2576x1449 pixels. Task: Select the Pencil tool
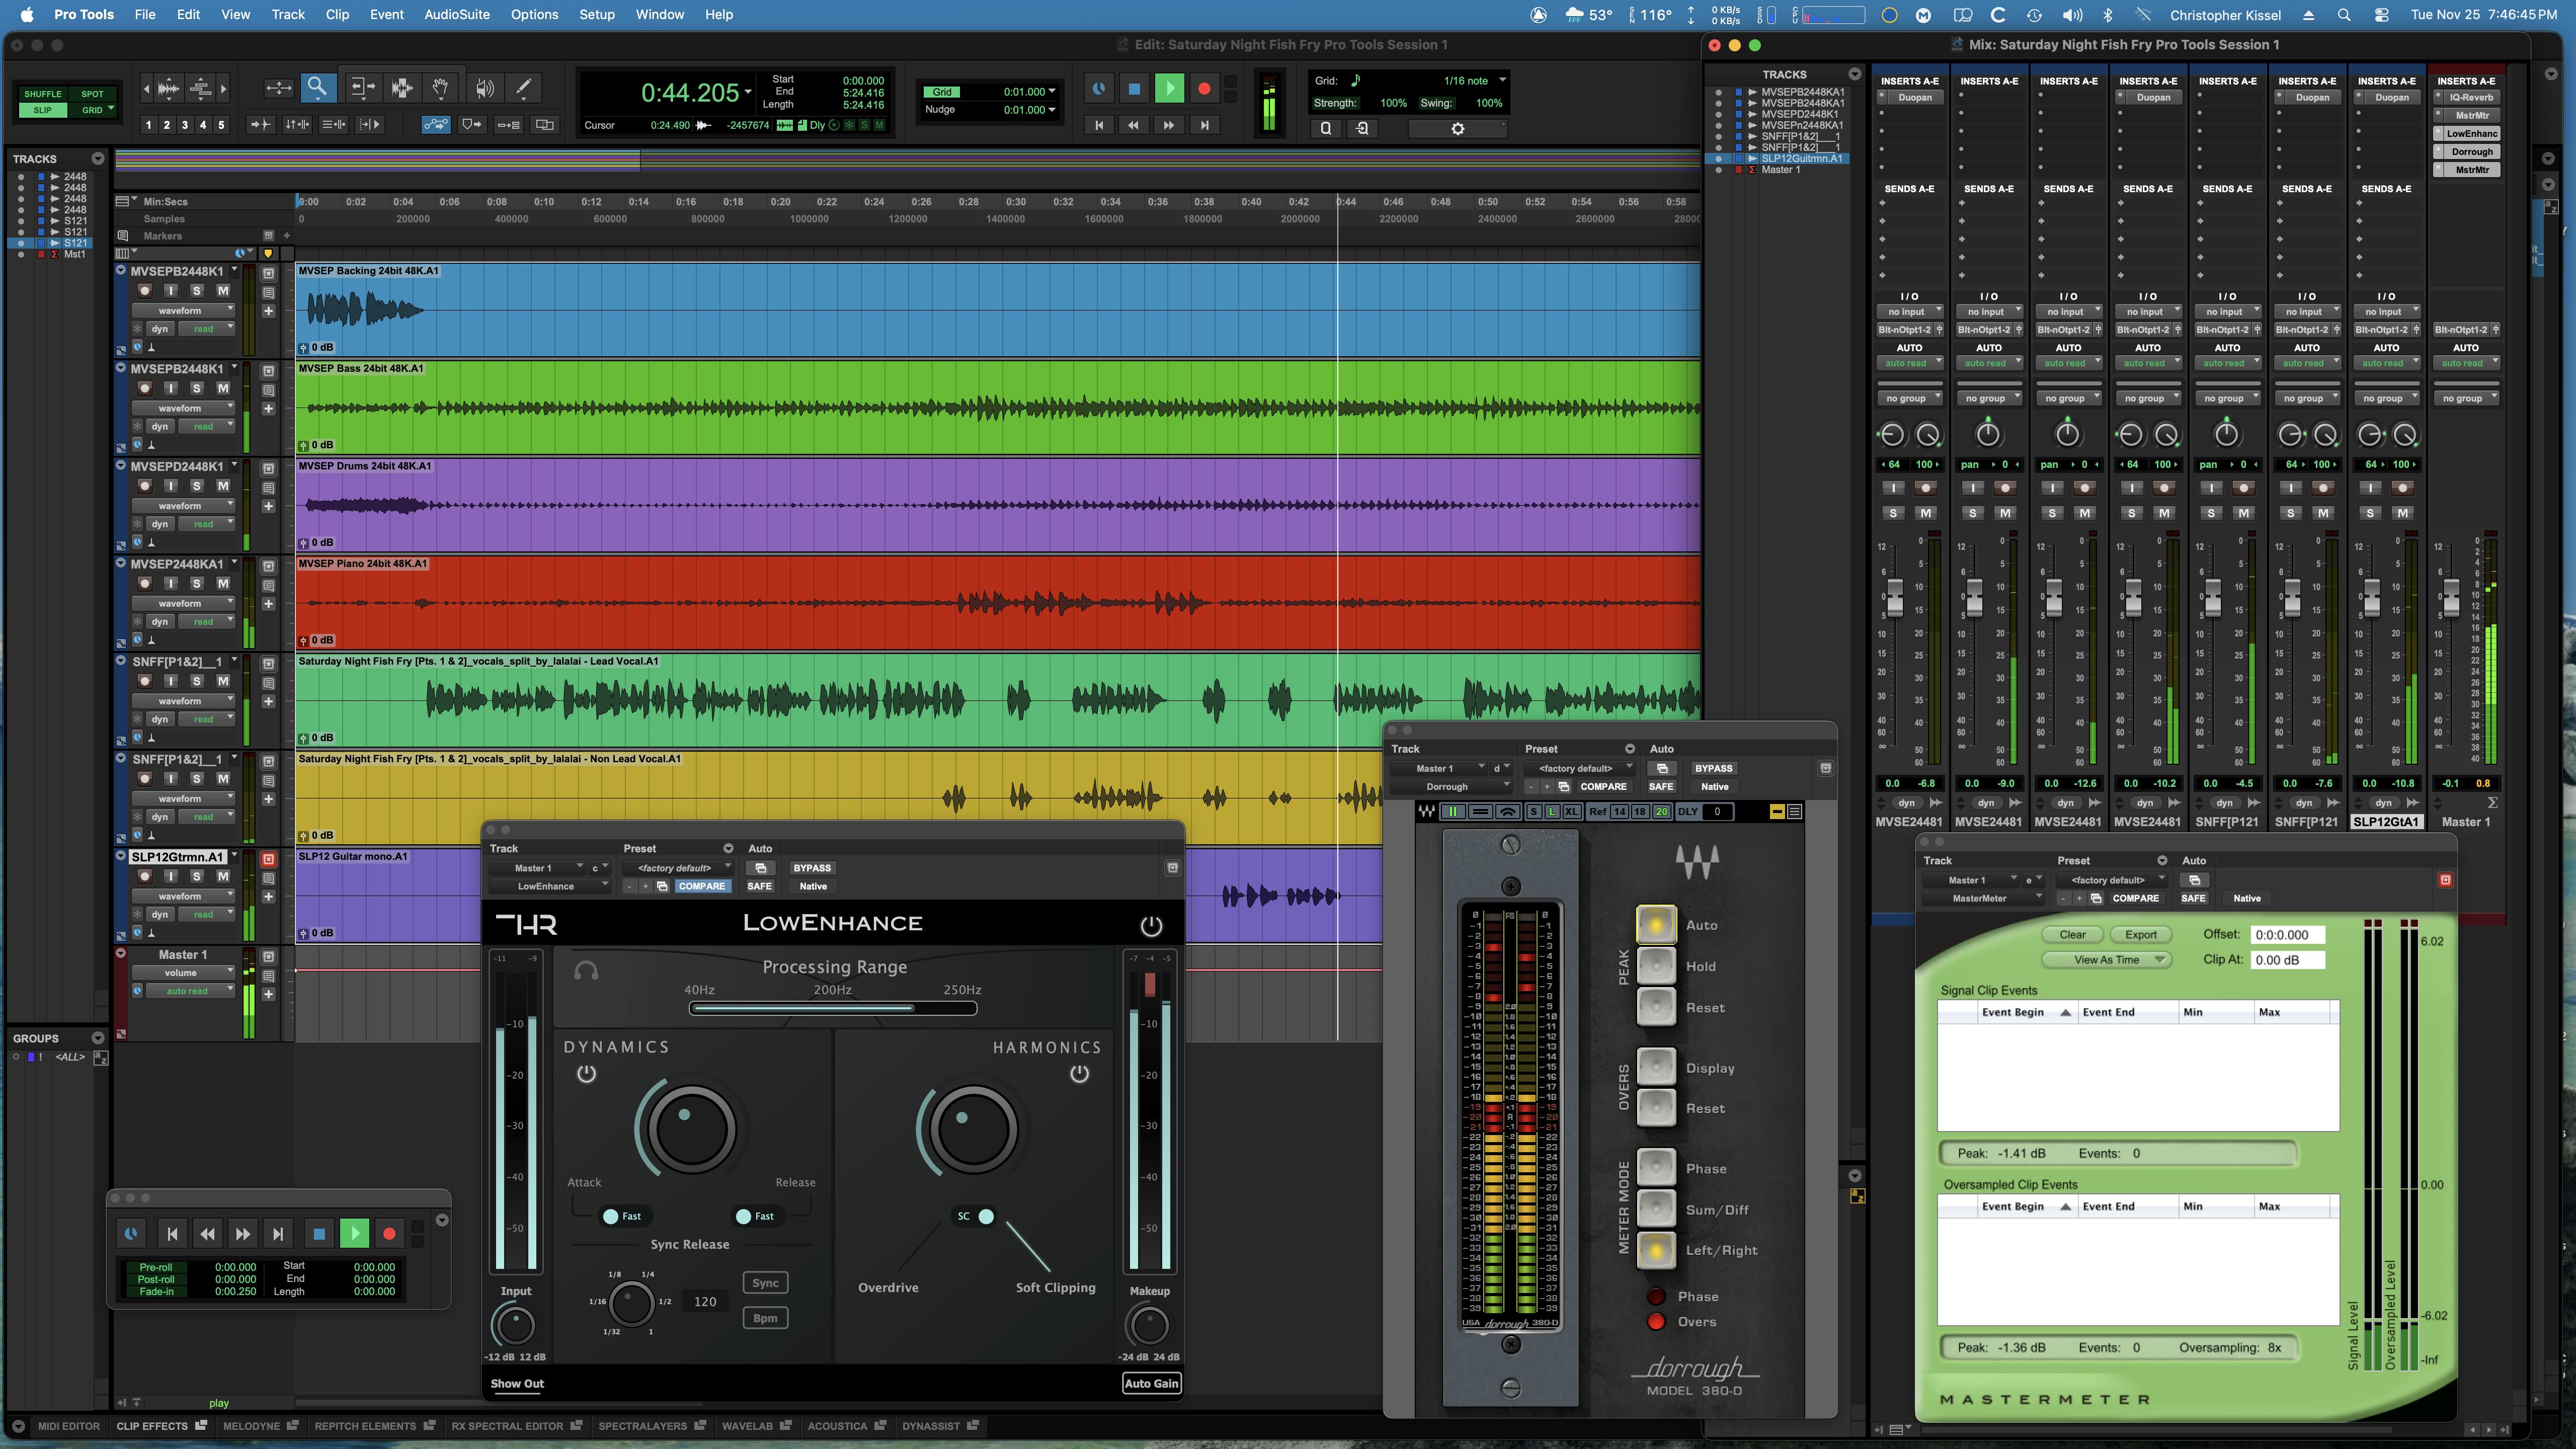click(x=523, y=88)
